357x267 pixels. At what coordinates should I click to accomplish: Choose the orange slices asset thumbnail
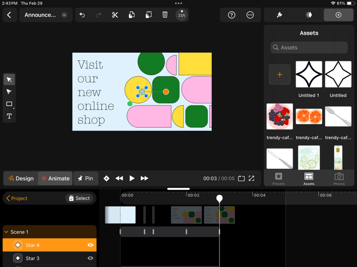pos(309,116)
